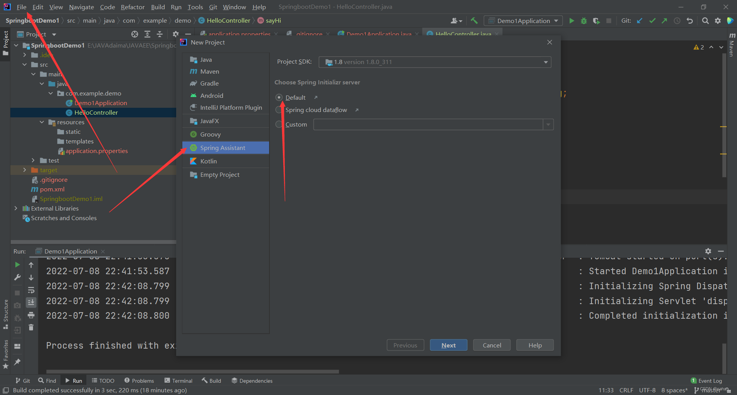Click pin tab icon in Run panel
This screenshot has height=395, width=737.
pos(17,362)
